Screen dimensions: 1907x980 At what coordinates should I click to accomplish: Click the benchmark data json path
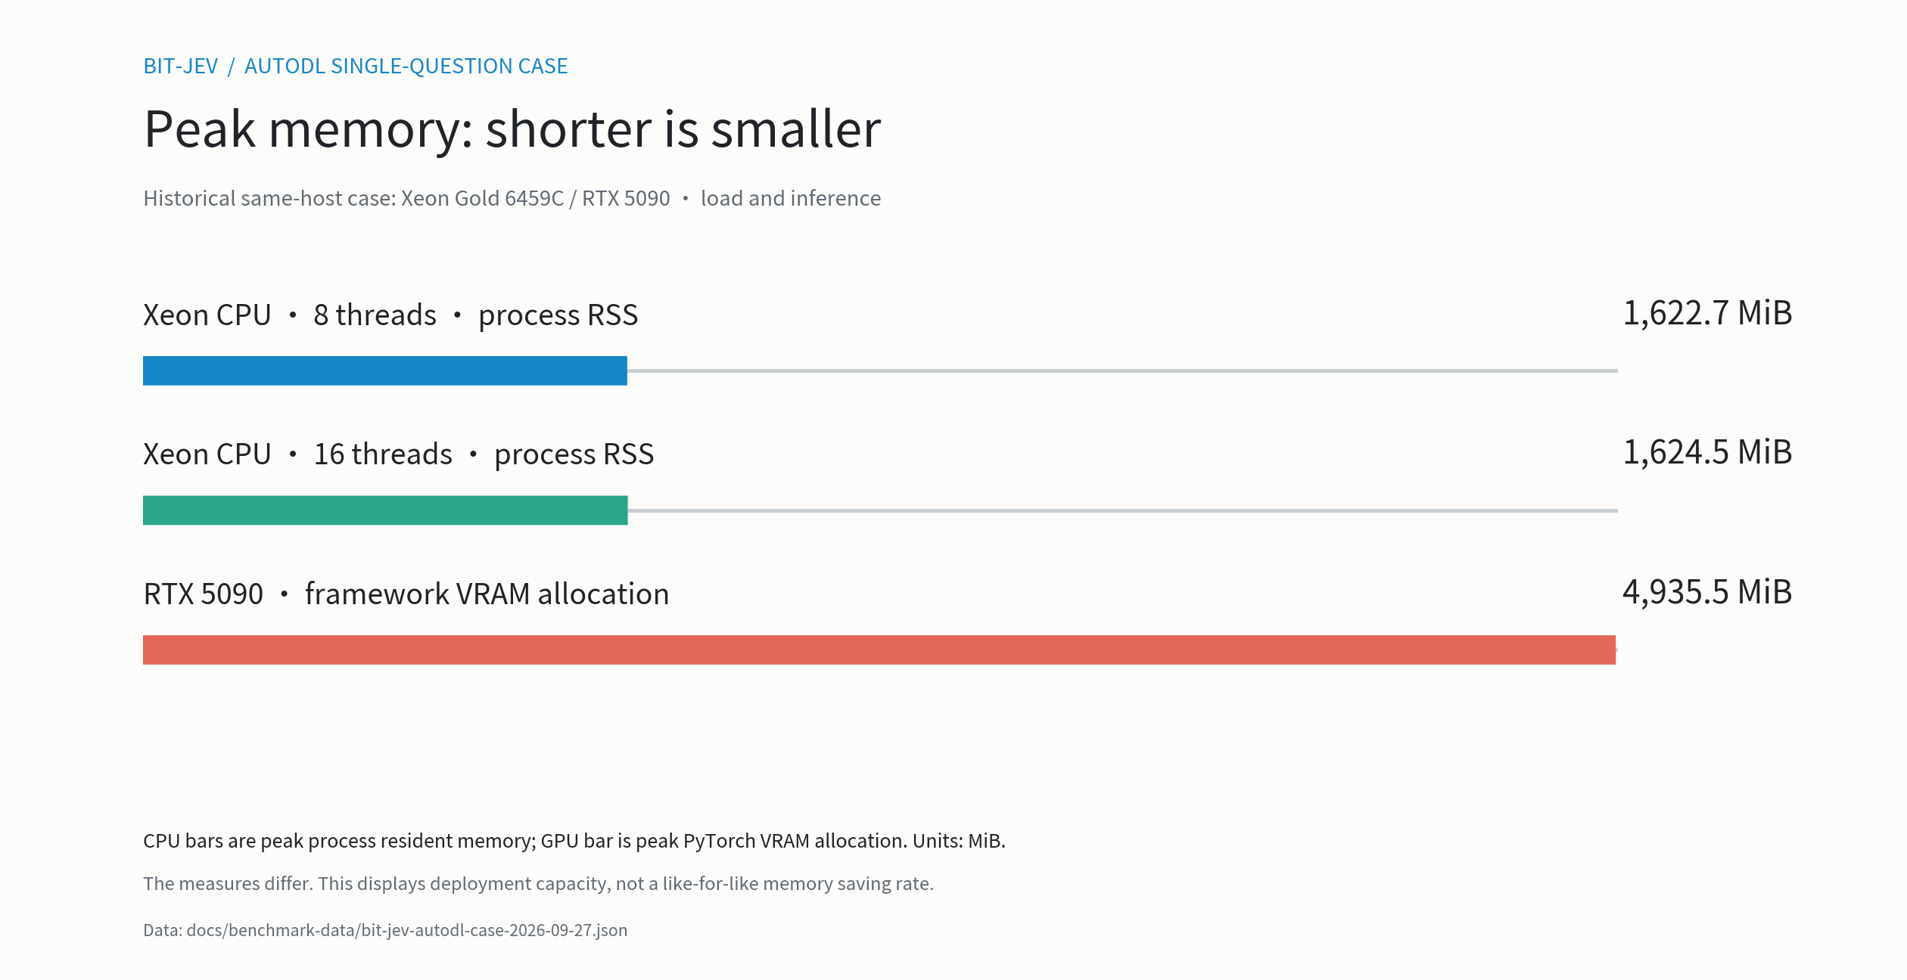coord(385,930)
